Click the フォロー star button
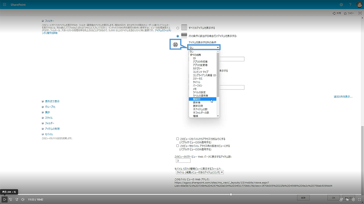364x204 pixels. tap(349, 13)
